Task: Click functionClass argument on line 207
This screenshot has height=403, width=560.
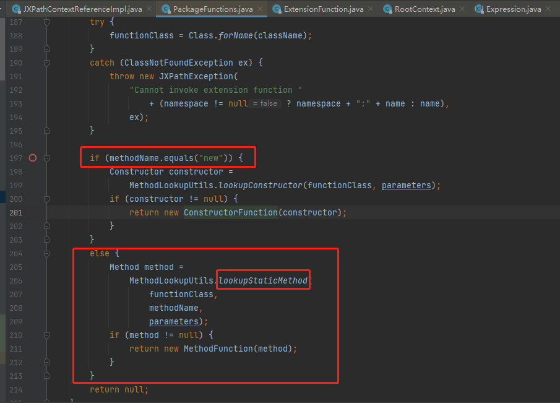Action: [x=181, y=295]
